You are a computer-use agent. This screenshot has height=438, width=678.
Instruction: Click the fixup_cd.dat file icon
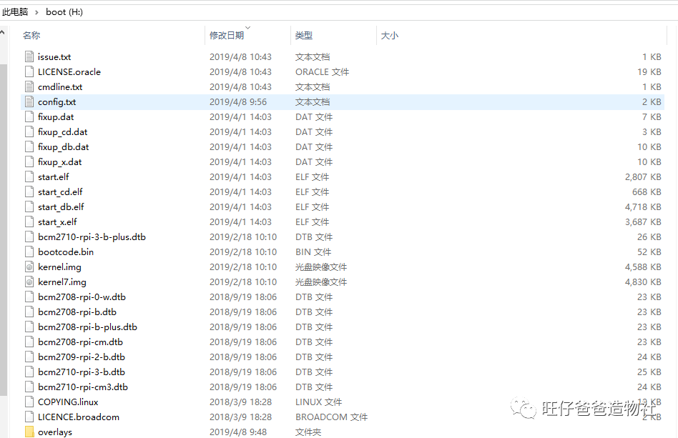(29, 131)
